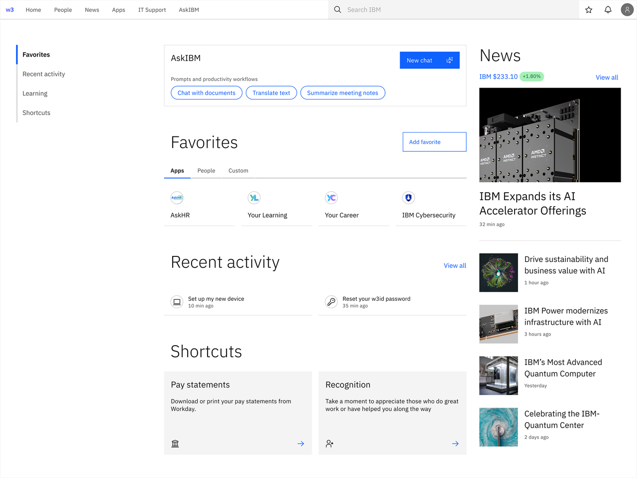Click the 32 min ago timestamp
Viewport: 637px width, 478px height.
click(492, 225)
